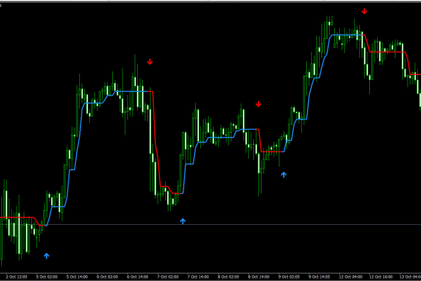Select the blue buy arrow near 9 Oct 02:05

tap(284, 173)
